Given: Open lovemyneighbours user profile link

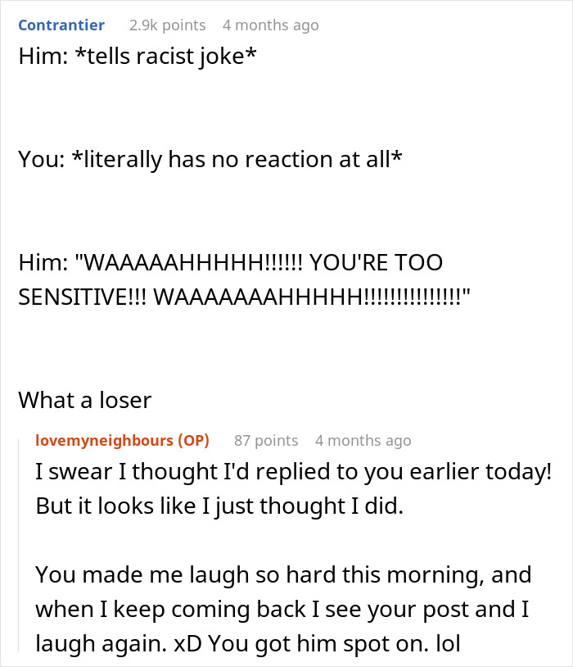Looking at the screenshot, I should click(104, 440).
